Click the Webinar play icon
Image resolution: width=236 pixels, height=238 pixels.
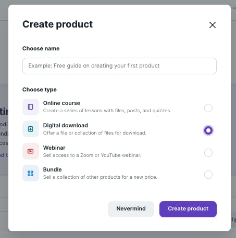[31, 151]
